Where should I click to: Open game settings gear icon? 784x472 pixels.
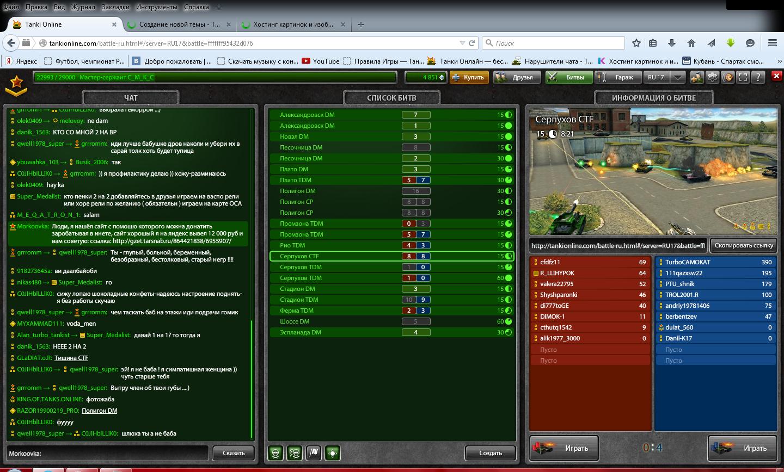712,77
